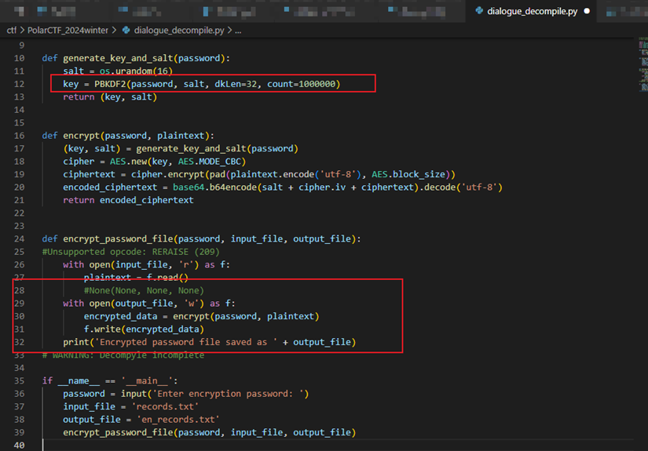Click PBKDF2 call on line 12
Image resolution: width=648 pixels, height=451 pixels.
point(111,84)
